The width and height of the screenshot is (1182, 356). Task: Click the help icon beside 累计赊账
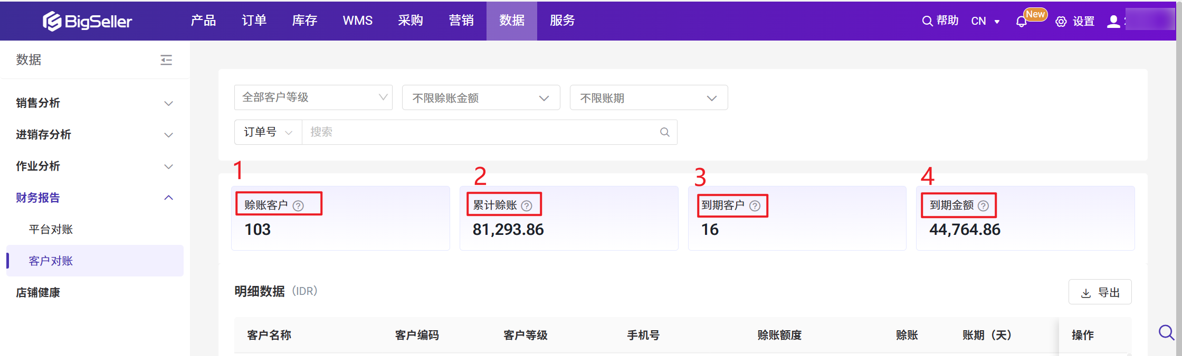[527, 206]
